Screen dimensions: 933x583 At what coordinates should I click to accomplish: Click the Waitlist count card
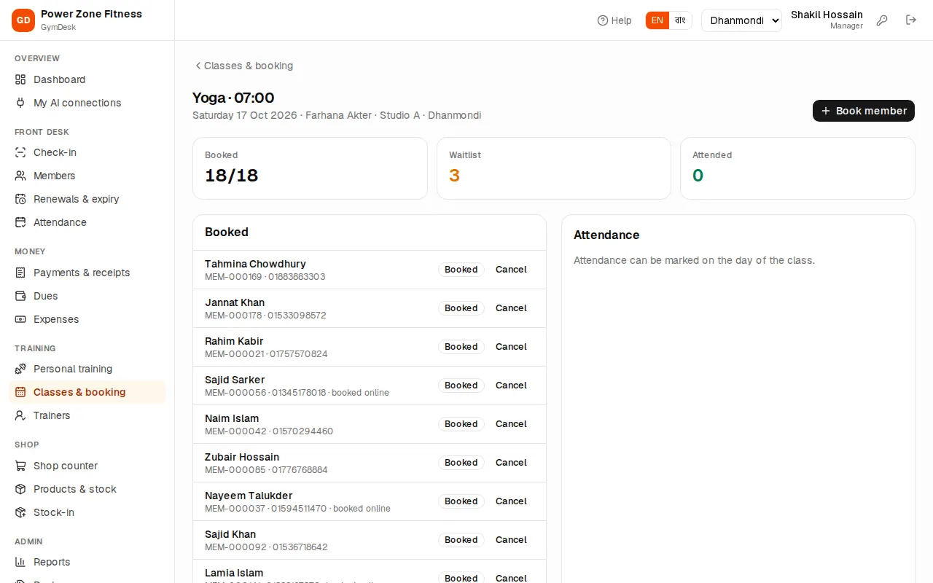(x=554, y=168)
